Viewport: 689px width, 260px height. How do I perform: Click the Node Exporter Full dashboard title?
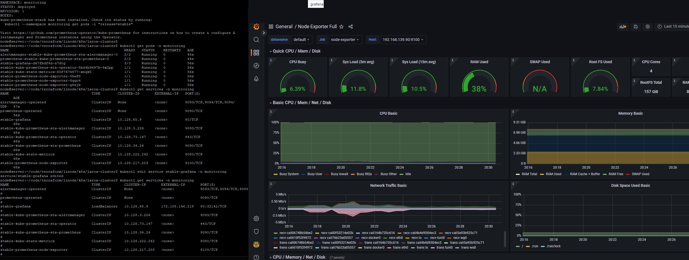click(317, 27)
